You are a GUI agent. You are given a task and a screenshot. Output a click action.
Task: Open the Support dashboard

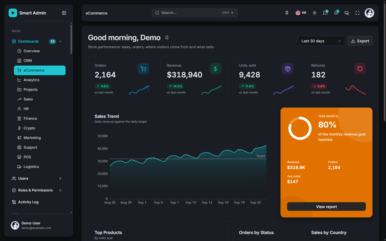coord(40,147)
